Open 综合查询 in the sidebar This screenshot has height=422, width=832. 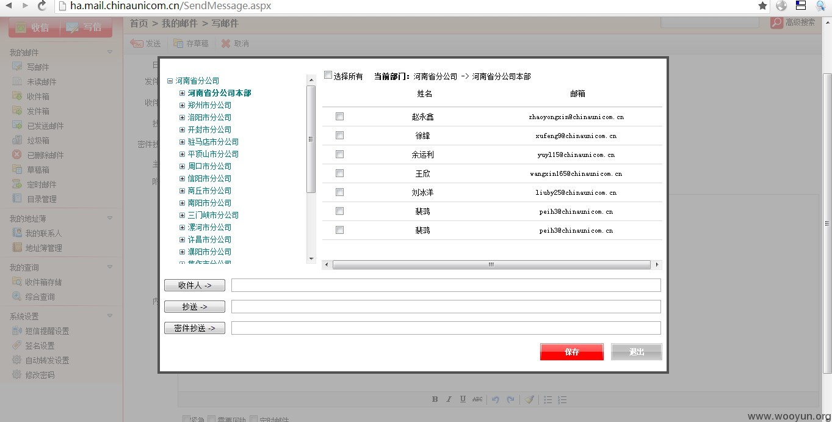(x=40, y=297)
